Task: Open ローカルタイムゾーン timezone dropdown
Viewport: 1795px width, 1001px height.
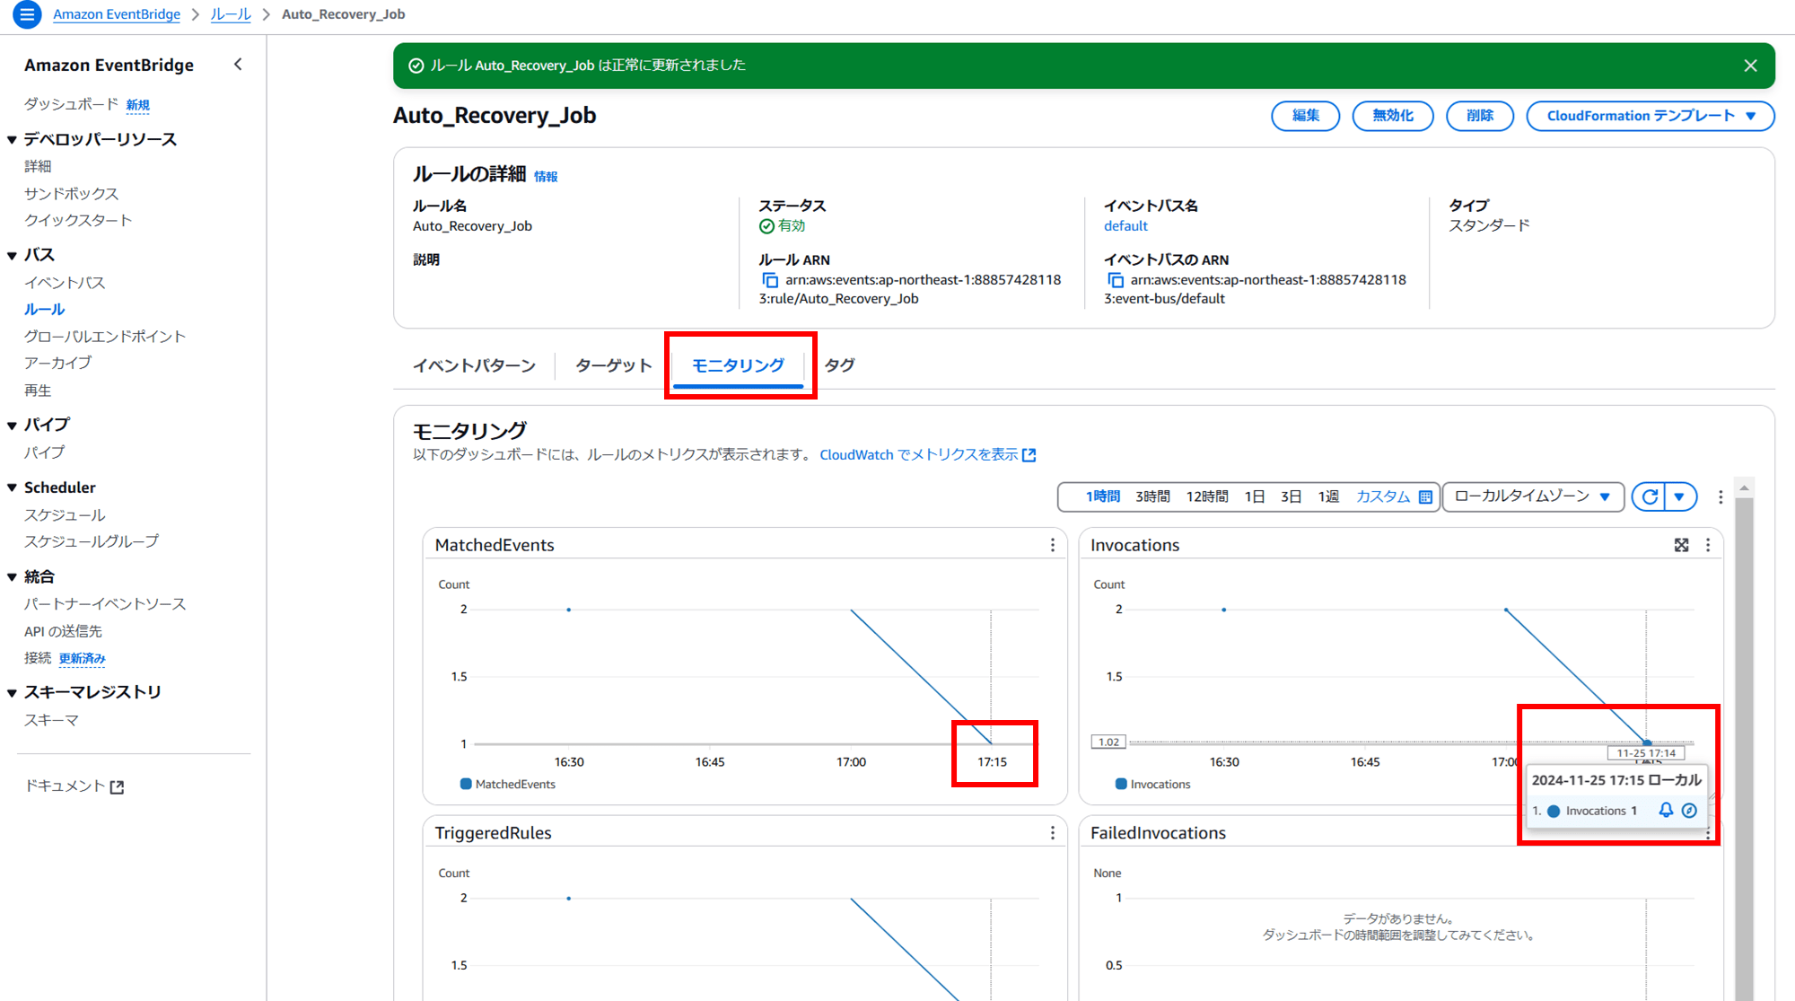Action: (1533, 496)
